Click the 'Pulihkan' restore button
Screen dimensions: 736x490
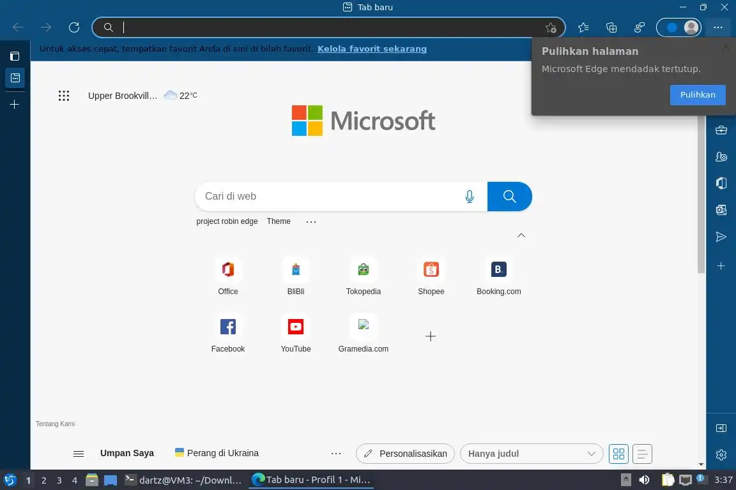[698, 94]
